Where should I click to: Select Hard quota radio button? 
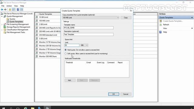(x=65, y=50)
